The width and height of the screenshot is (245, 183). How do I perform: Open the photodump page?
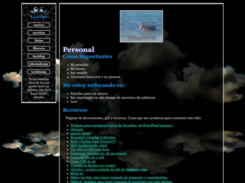[x=39, y=64]
